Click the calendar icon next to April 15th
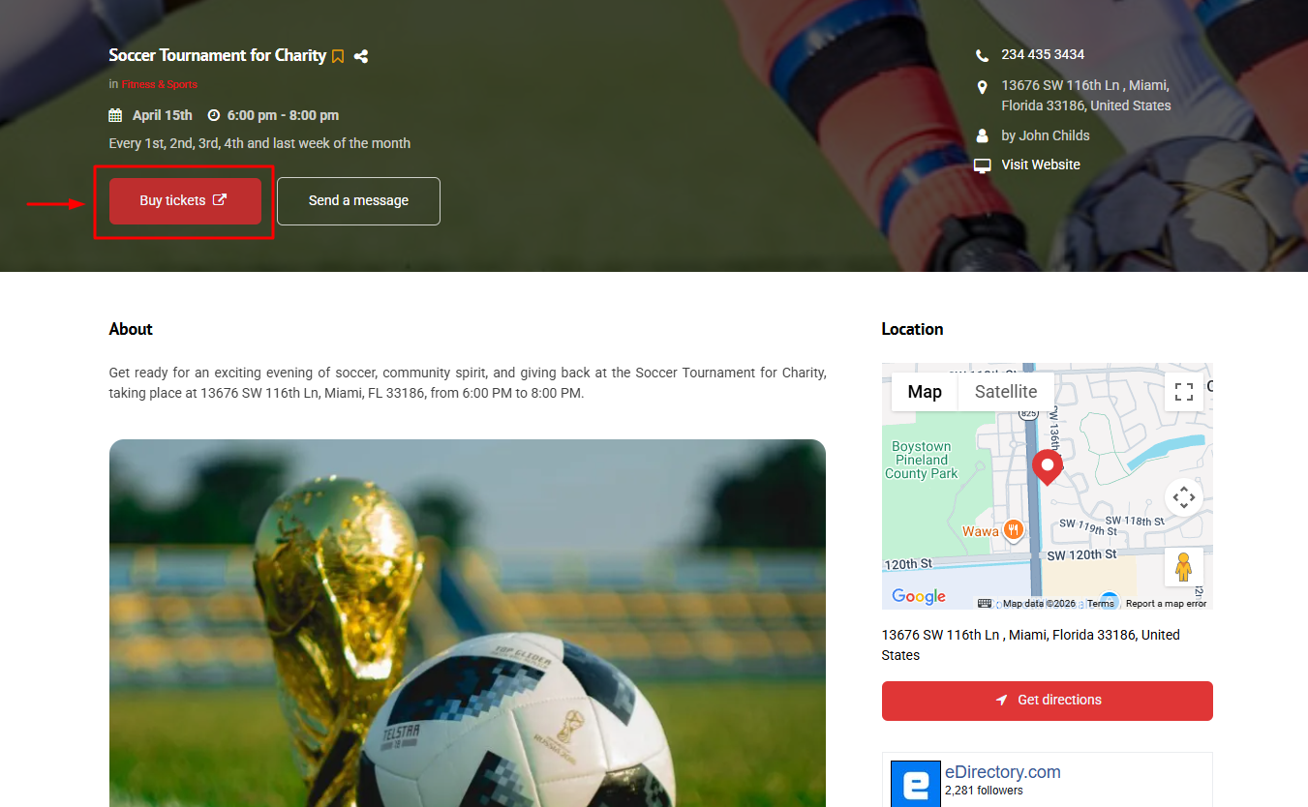The width and height of the screenshot is (1308, 807). pyautogui.click(x=115, y=115)
